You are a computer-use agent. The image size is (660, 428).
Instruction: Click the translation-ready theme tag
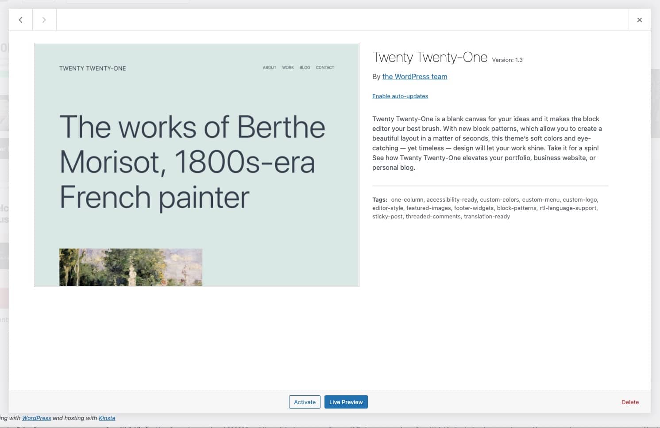(486, 216)
